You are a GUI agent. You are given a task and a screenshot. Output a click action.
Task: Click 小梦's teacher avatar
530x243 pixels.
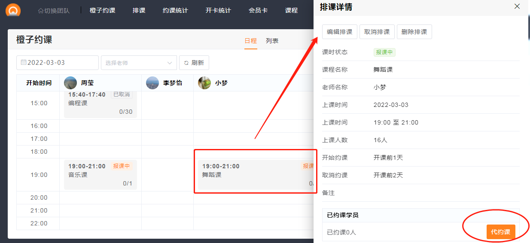[x=204, y=83]
